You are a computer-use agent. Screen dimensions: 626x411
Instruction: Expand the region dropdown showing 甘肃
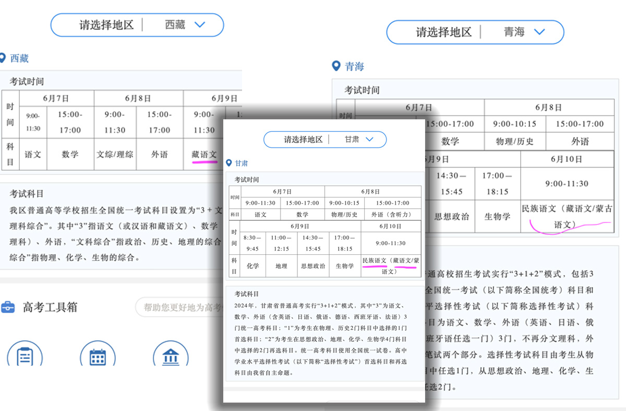(x=370, y=140)
